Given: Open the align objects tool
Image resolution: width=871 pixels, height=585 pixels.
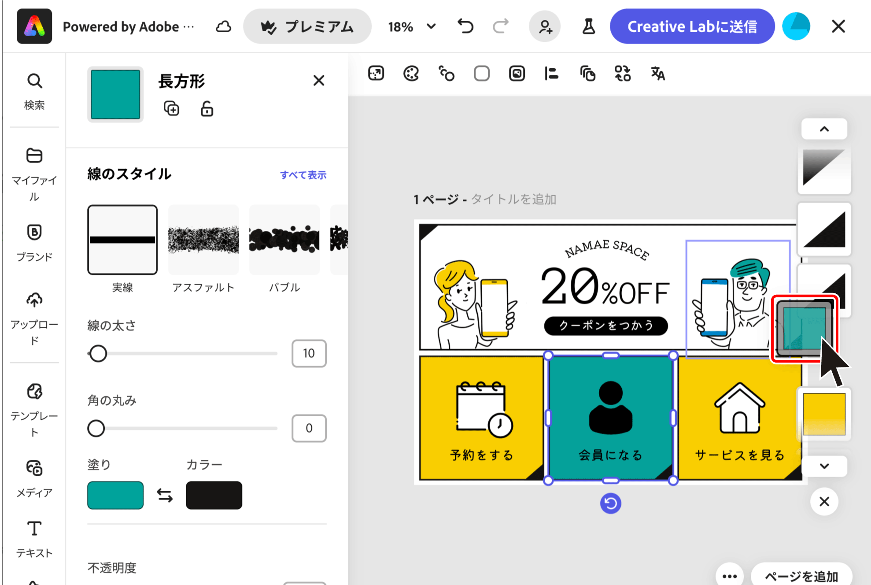Looking at the screenshot, I should point(551,74).
